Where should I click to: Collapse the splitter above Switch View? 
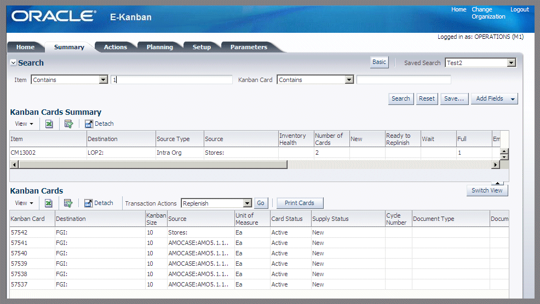497,183
